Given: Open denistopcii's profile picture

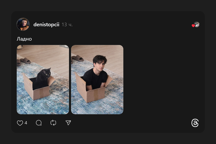Looking at the screenshot, I should point(23,24).
